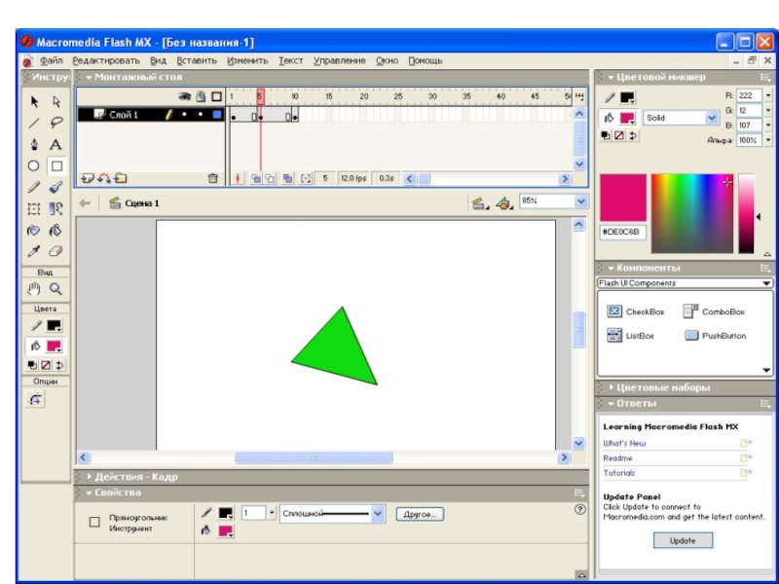Delete layer using the timeline trash icon
This screenshot has height=584, width=779.
click(212, 179)
